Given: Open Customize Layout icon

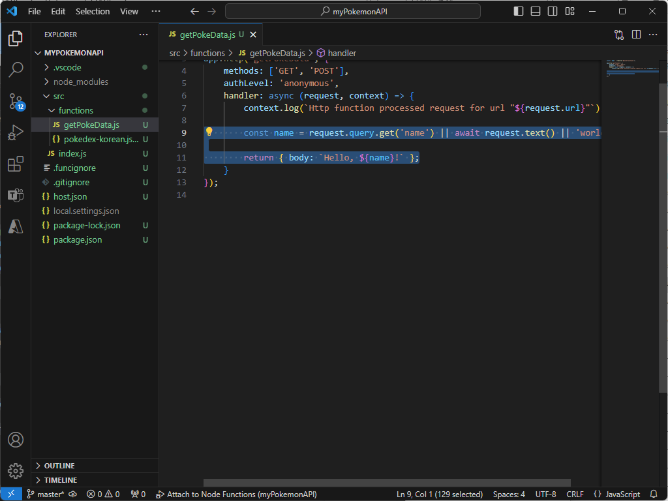Looking at the screenshot, I should pyautogui.click(x=569, y=12).
